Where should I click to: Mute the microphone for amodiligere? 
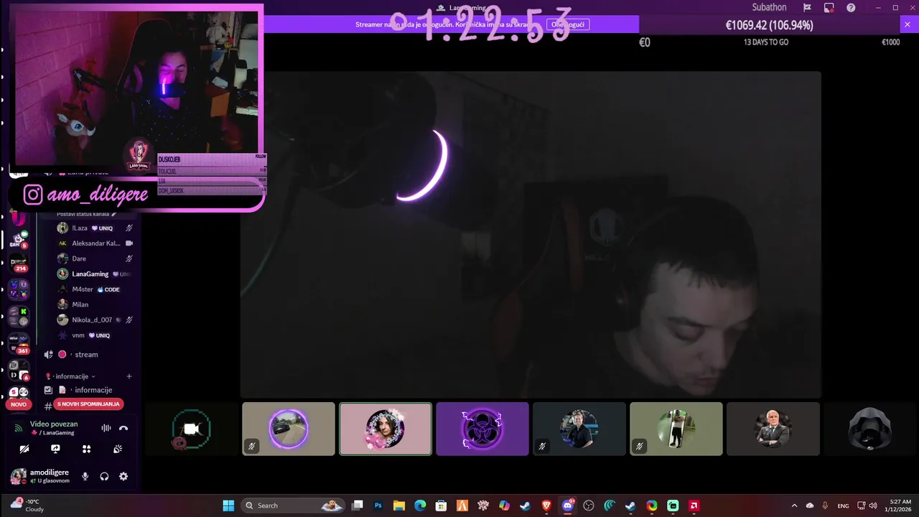[85, 476]
